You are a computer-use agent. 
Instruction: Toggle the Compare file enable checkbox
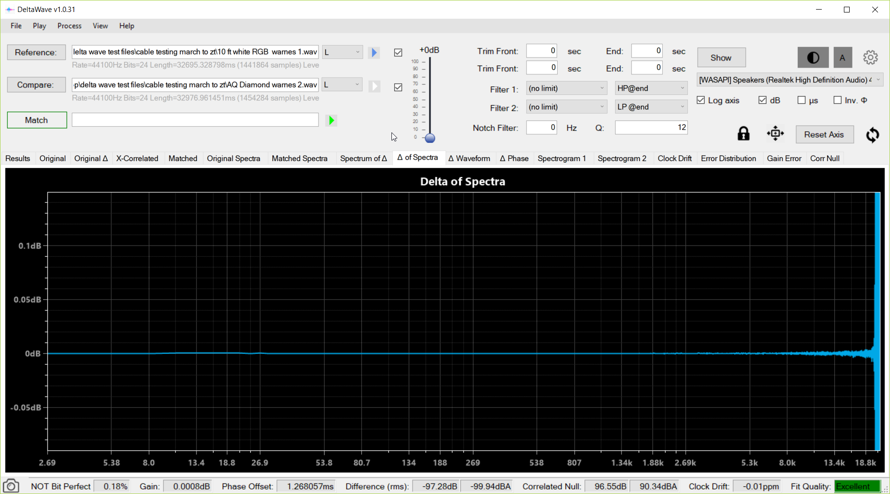click(398, 87)
